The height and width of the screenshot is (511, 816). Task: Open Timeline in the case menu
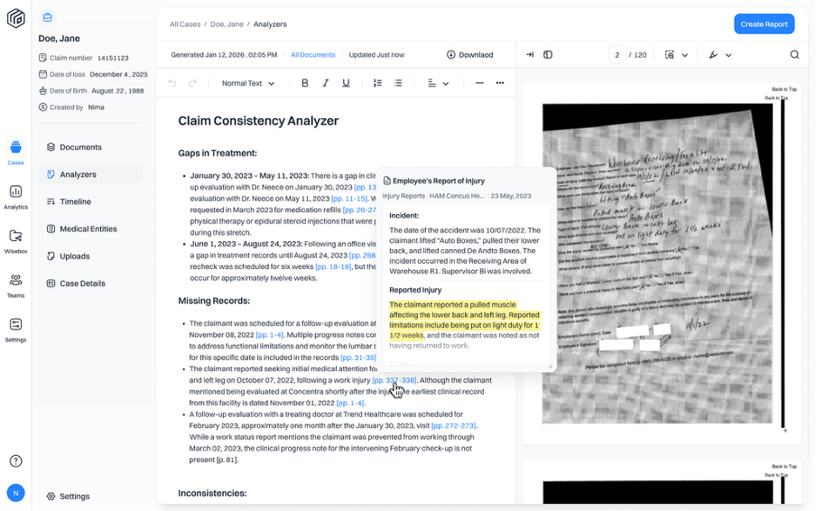click(x=90, y=201)
